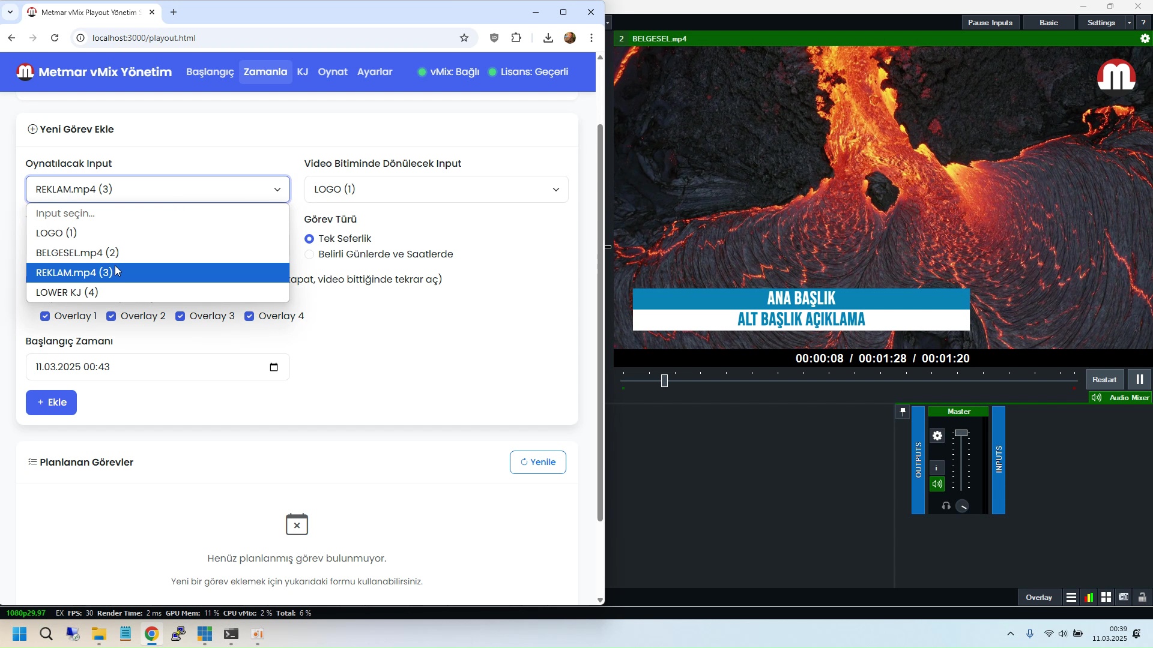Open the Notepad icon in taskbar
The image size is (1153, 648).
[126, 634]
